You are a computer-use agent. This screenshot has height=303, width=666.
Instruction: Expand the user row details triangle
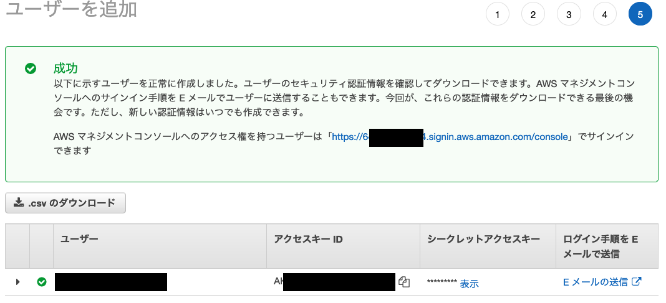pos(17,282)
